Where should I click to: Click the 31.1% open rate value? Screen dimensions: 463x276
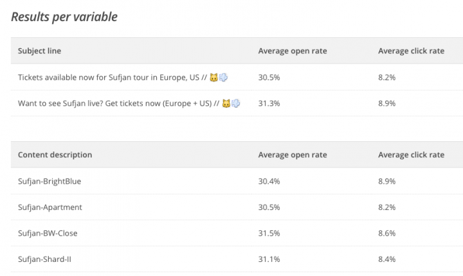point(269,259)
